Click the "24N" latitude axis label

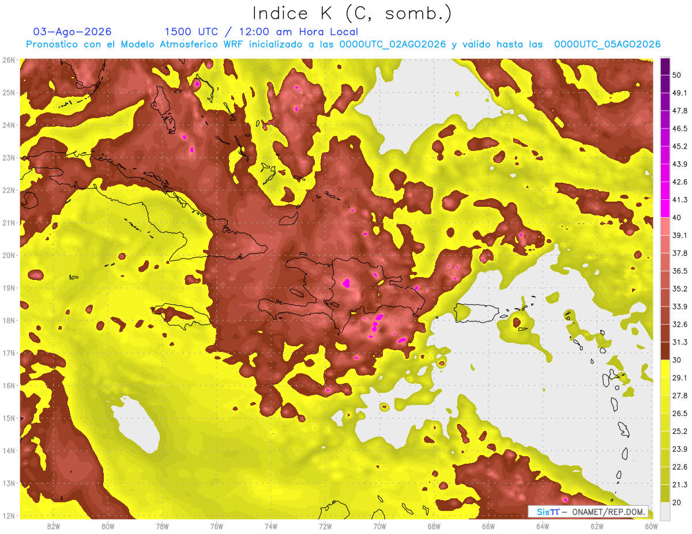(x=9, y=125)
